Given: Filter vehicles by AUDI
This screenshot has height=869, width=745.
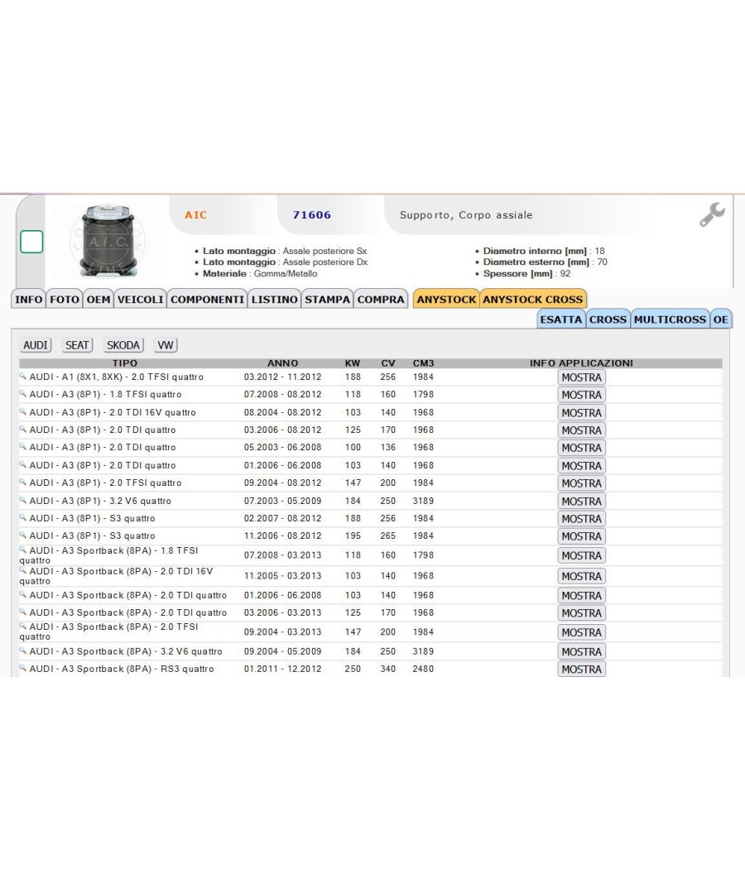Looking at the screenshot, I should click(36, 345).
